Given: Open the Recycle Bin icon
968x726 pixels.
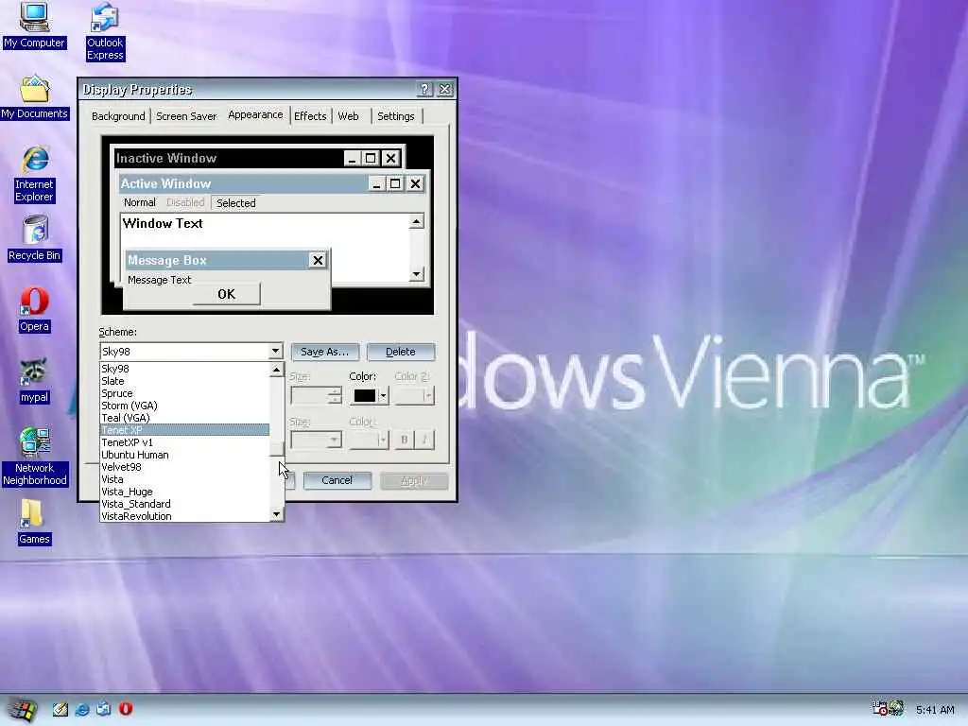Looking at the screenshot, I should click(x=35, y=239).
